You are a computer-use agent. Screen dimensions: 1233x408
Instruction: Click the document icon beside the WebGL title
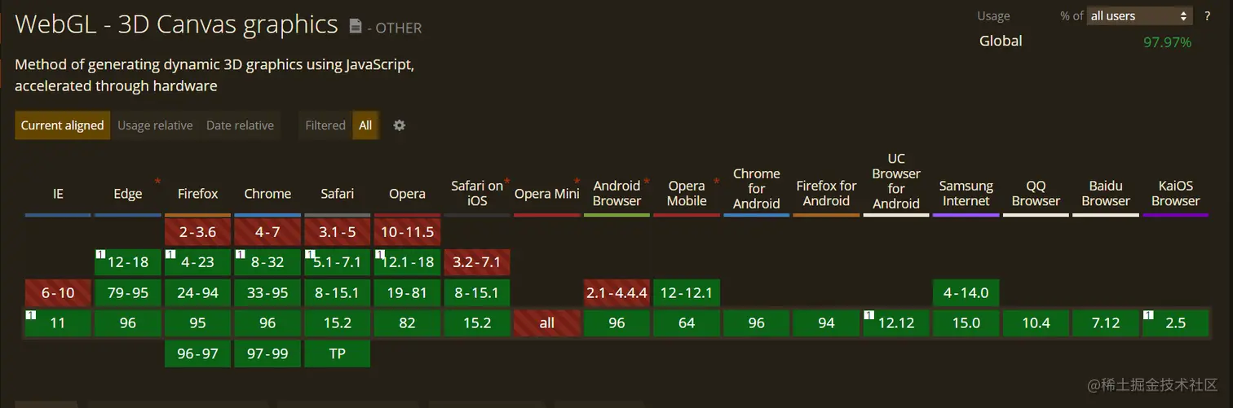[x=356, y=26]
